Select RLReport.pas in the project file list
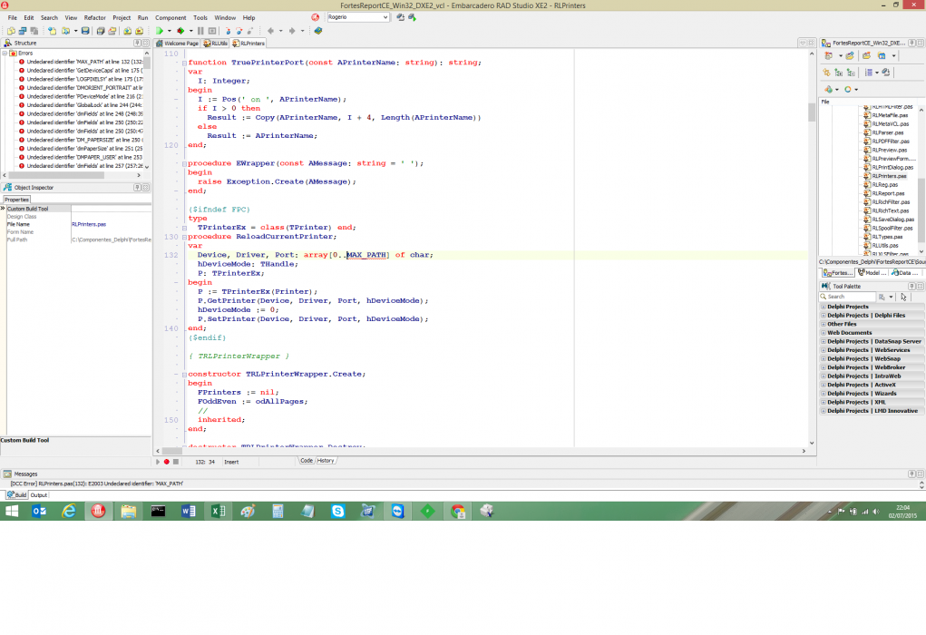The width and height of the screenshot is (926, 635). tap(888, 193)
